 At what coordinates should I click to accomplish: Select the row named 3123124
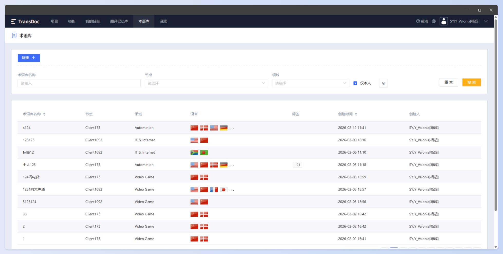coord(249,202)
